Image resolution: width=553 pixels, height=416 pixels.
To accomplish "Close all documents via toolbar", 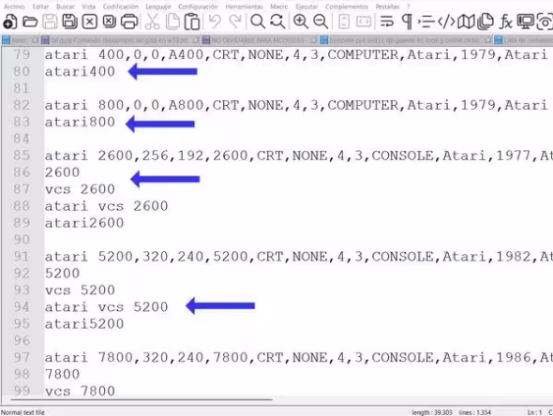I will tap(110, 22).
